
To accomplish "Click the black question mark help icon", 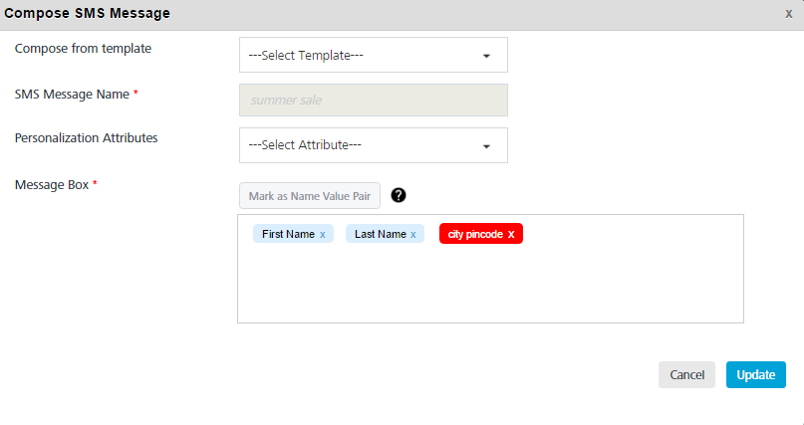I will (x=399, y=195).
